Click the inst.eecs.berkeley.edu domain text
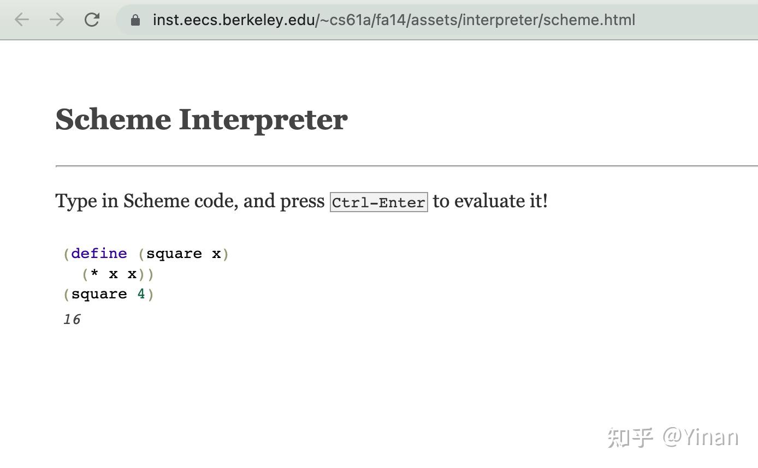The image size is (758, 468). [234, 20]
